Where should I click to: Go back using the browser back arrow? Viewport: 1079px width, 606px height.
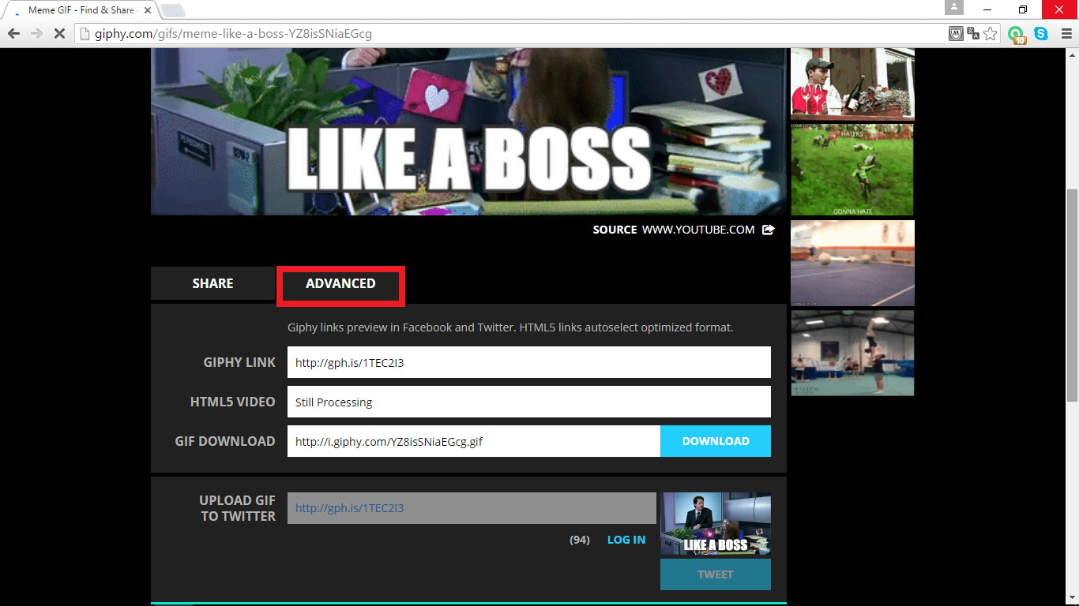13,34
